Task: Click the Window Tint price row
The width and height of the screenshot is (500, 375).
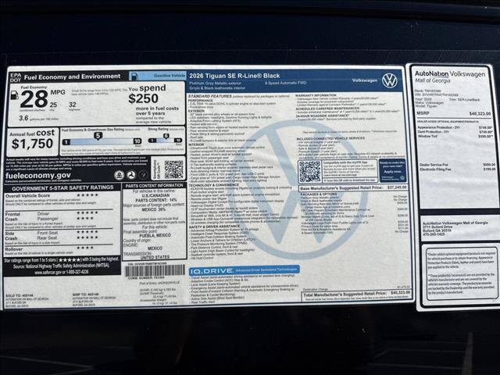Action: [x=455, y=136]
